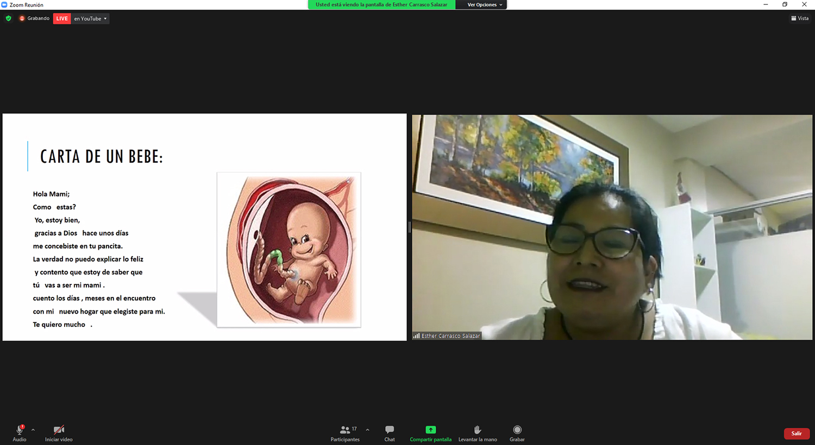This screenshot has width=815, height=445.
Task: Click the speaker's webcam video
Action: 612,227
